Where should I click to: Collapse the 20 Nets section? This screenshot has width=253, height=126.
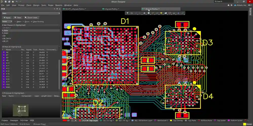(59, 47)
